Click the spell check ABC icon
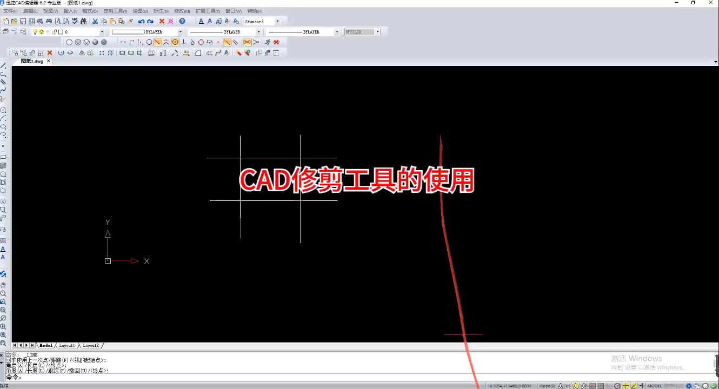 point(74,21)
